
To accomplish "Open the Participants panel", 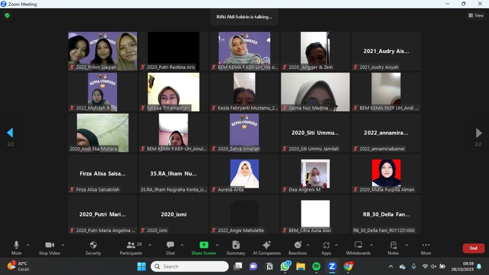I will coord(131,247).
